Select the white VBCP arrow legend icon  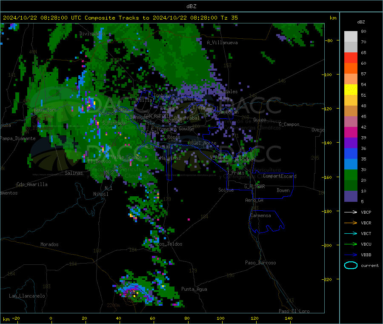click(351, 212)
